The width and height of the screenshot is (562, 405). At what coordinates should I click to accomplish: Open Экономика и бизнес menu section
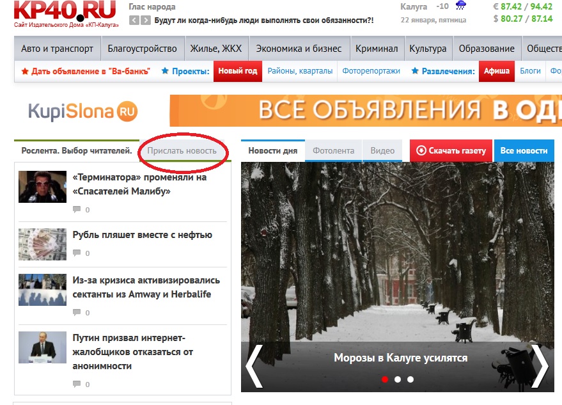point(299,49)
